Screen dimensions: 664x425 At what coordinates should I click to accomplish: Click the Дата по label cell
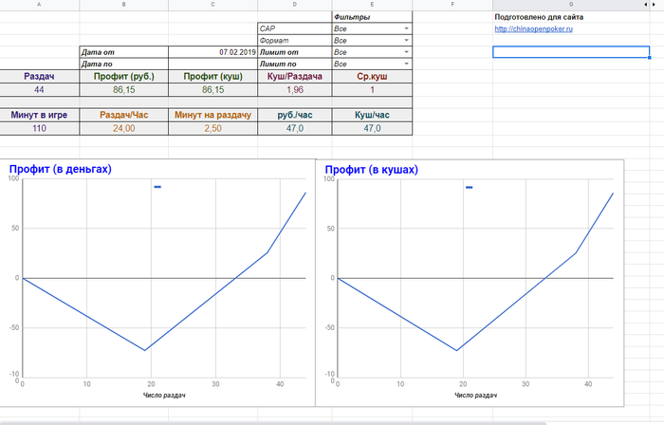pyautogui.click(x=123, y=64)
